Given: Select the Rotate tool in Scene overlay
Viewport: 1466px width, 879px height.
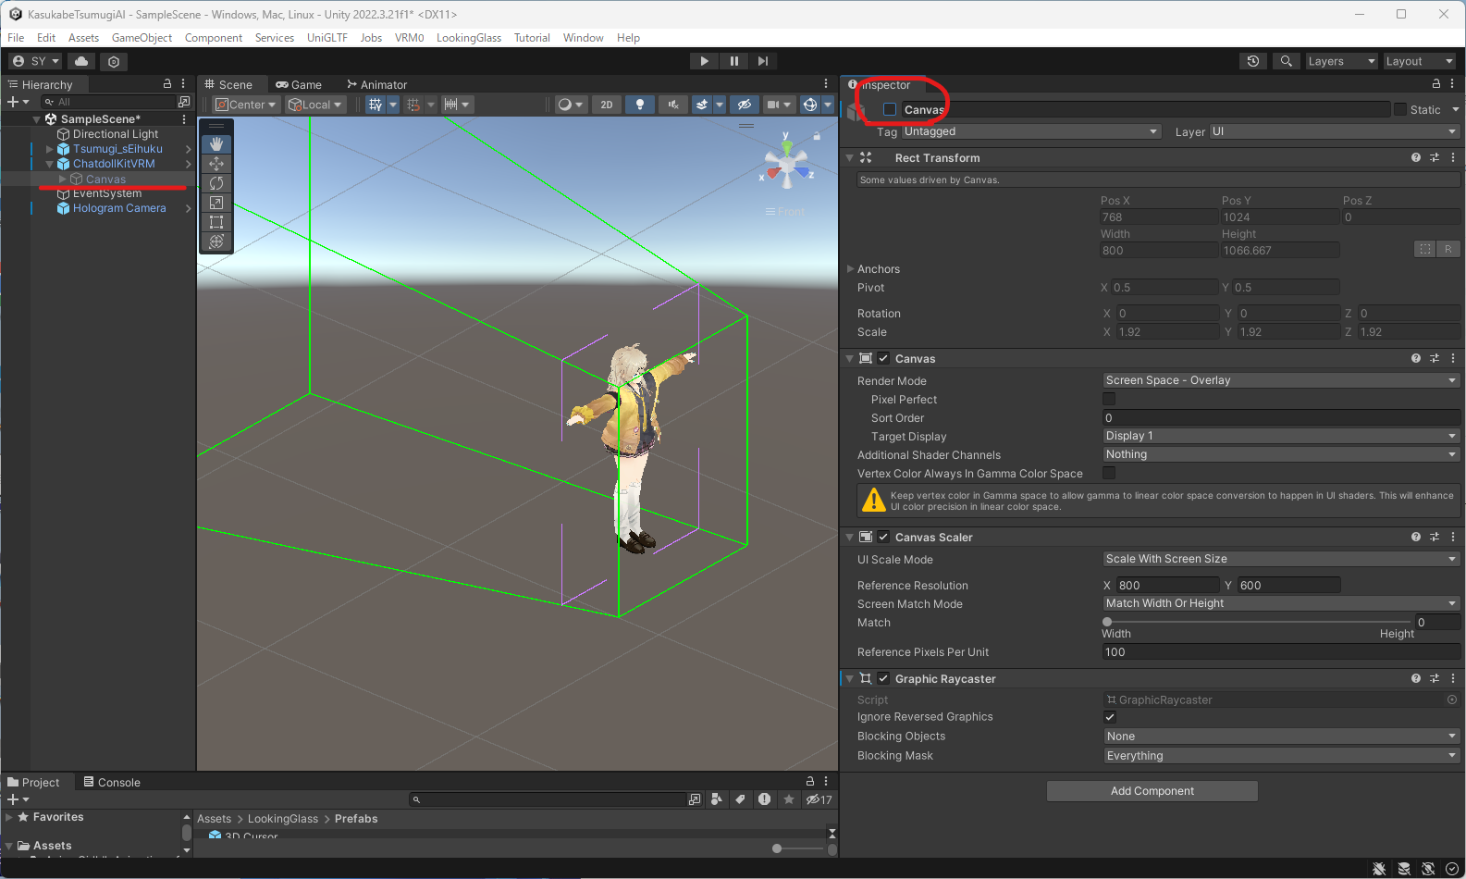Looking at the screenshot, I should tap(216, 182).
